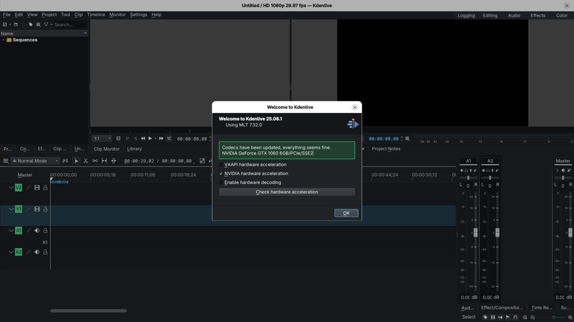Mute the A1 audio track
The width and height of the screenshot is (574, 322).
37,231
